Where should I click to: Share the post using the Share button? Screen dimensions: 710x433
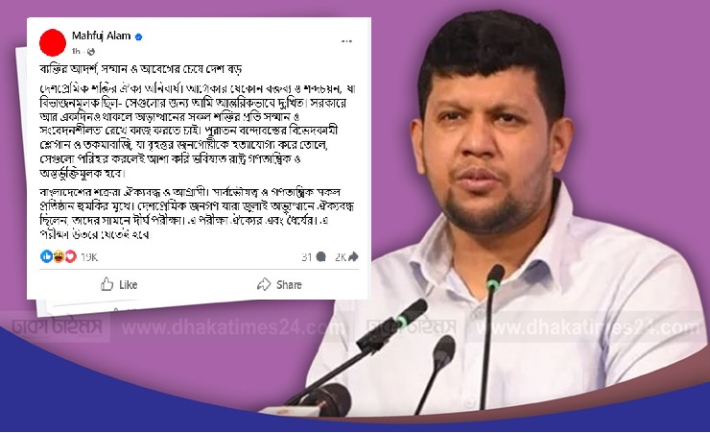(x=279, y=284)
